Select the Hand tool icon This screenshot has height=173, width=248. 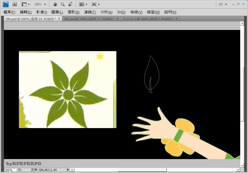point(55,4)
